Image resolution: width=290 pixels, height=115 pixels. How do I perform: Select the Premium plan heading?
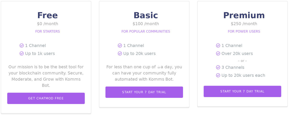point(244,15)
